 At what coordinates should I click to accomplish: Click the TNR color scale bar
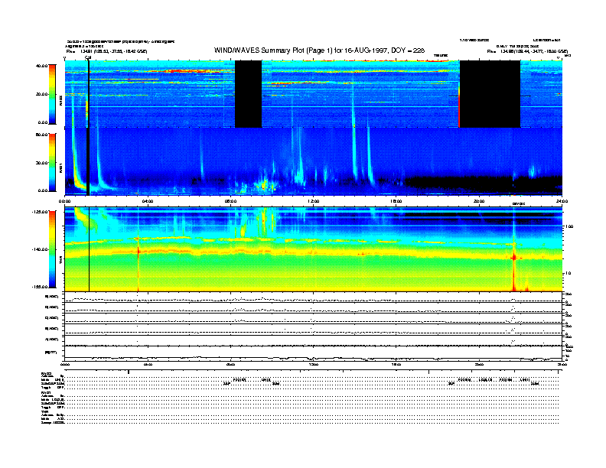pos(52,249)
